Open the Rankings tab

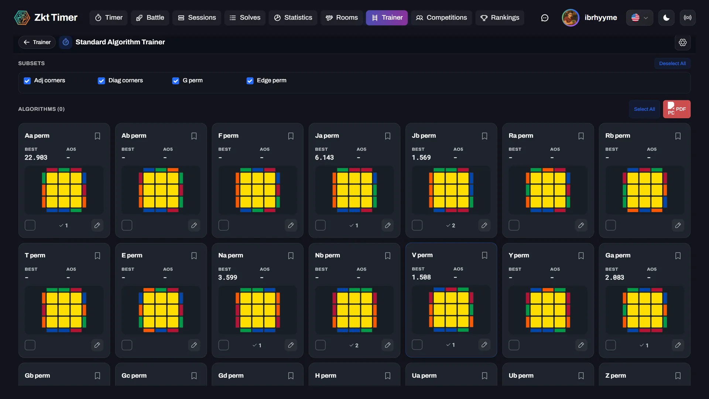click(500, 18)
